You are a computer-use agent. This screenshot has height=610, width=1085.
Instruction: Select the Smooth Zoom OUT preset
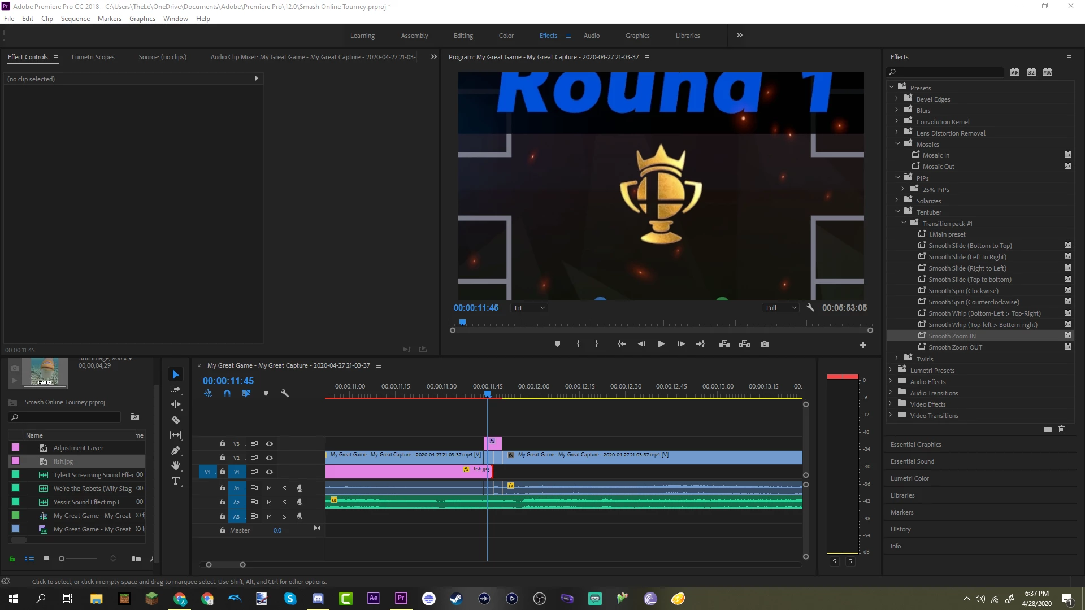955,347
